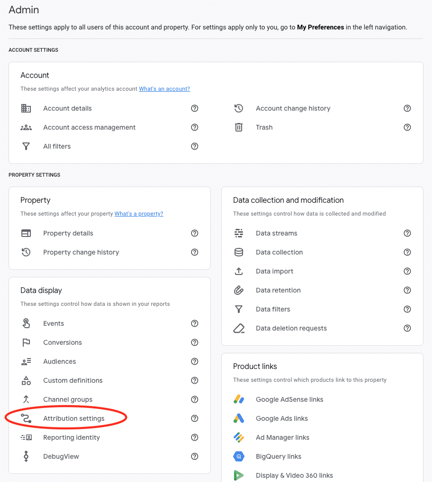Select the Display & Video 360 links icon

pos(239,475)
